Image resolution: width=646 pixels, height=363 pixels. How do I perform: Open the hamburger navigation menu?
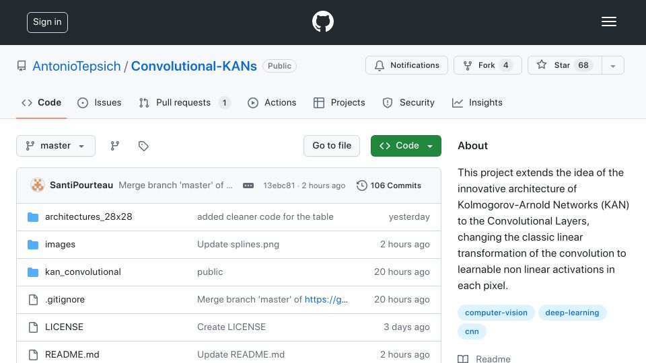click(608, 22)
